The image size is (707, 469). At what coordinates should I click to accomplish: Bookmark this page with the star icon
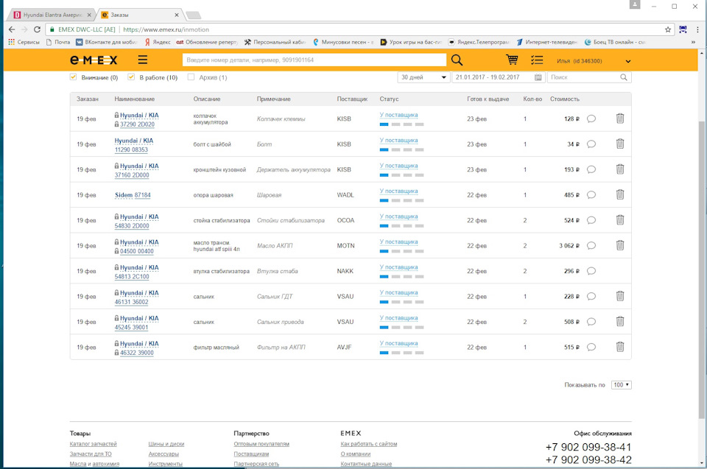668,29
